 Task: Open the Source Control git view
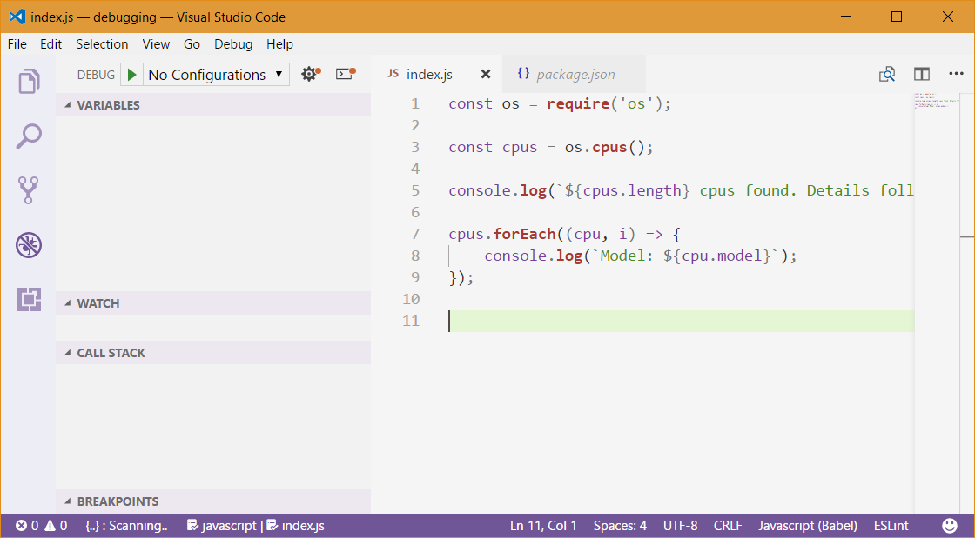[29, 189]
